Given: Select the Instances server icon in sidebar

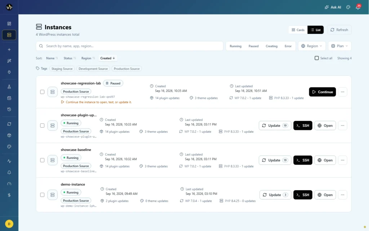Looking at the screenshot, I should pyautogui.click(x=9, y=35).
